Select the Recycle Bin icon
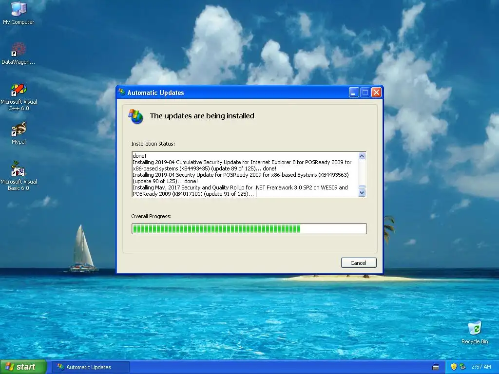Image resolution: width=499 pixels, height=374 pixels. (x=475, y=332)
